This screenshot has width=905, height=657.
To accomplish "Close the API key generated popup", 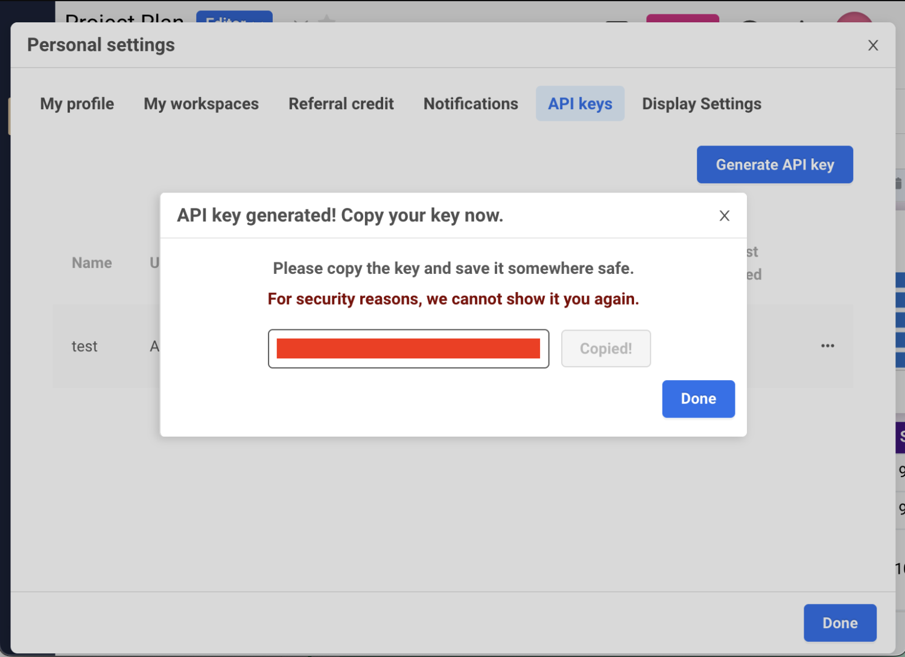I will point(724,215).
